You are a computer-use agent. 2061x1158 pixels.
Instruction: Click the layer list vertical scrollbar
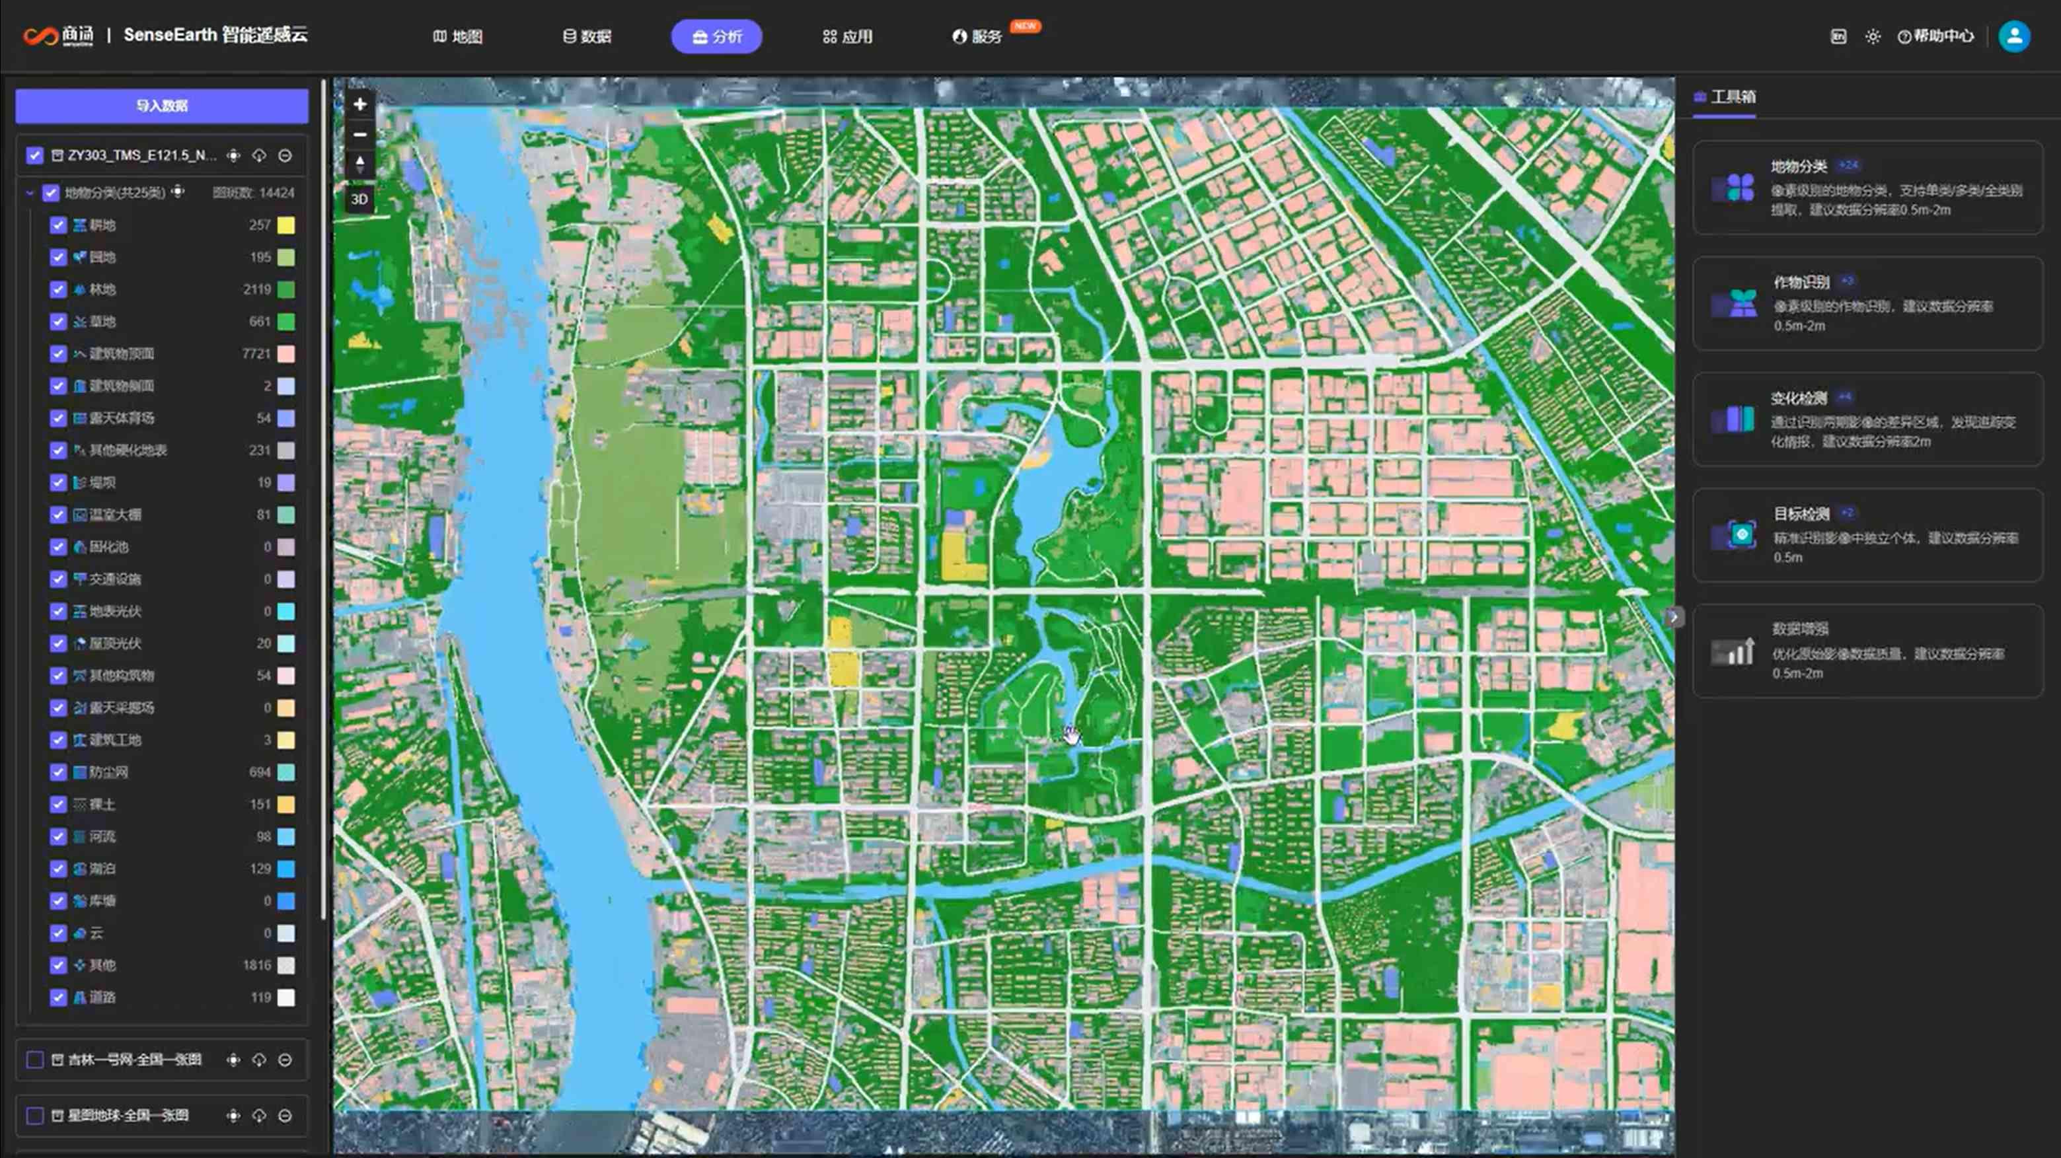323,500
